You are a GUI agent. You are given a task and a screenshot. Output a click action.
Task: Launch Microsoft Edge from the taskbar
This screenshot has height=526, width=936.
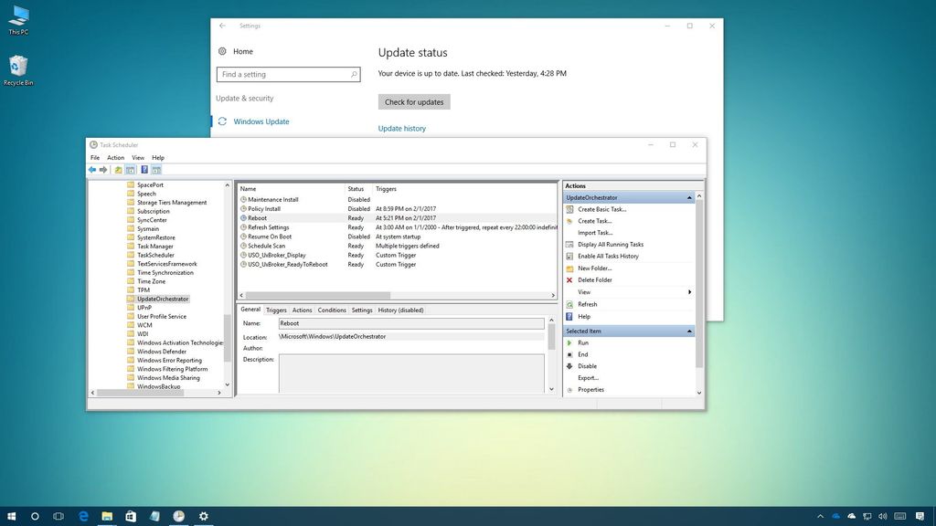[x=81, y=515]
